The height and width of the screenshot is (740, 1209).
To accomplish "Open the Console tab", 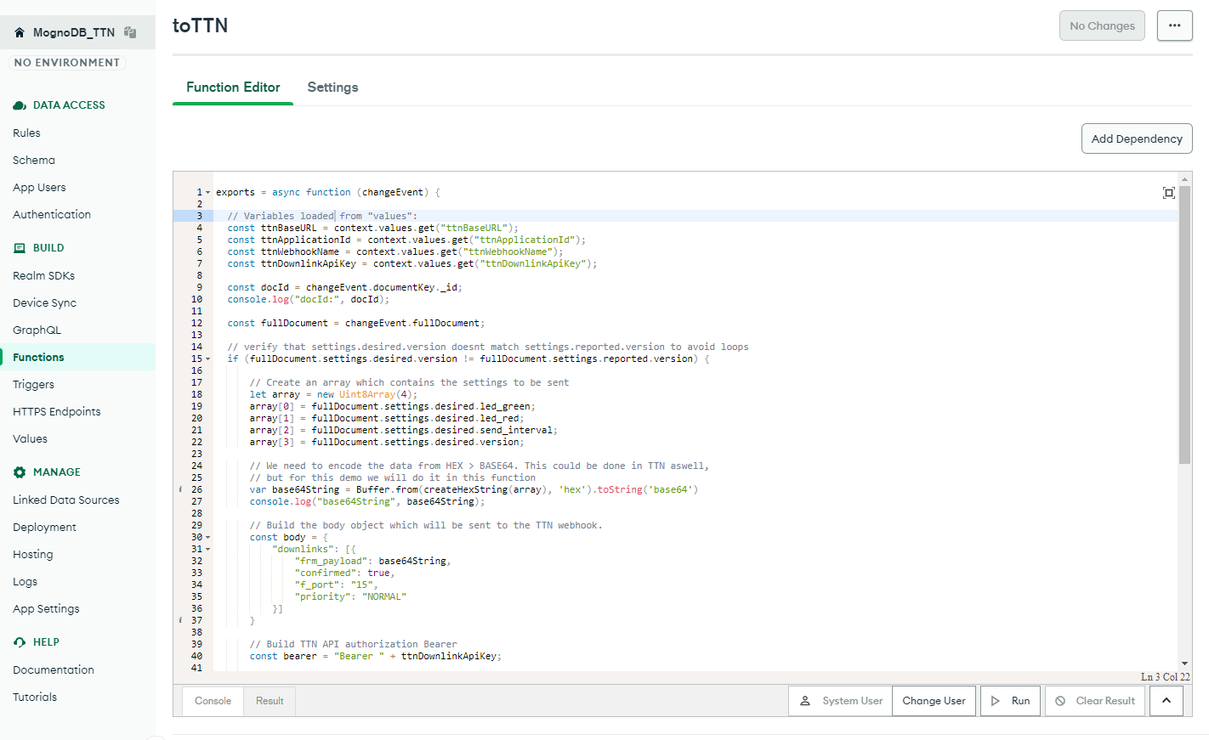I will click(213, 701).
